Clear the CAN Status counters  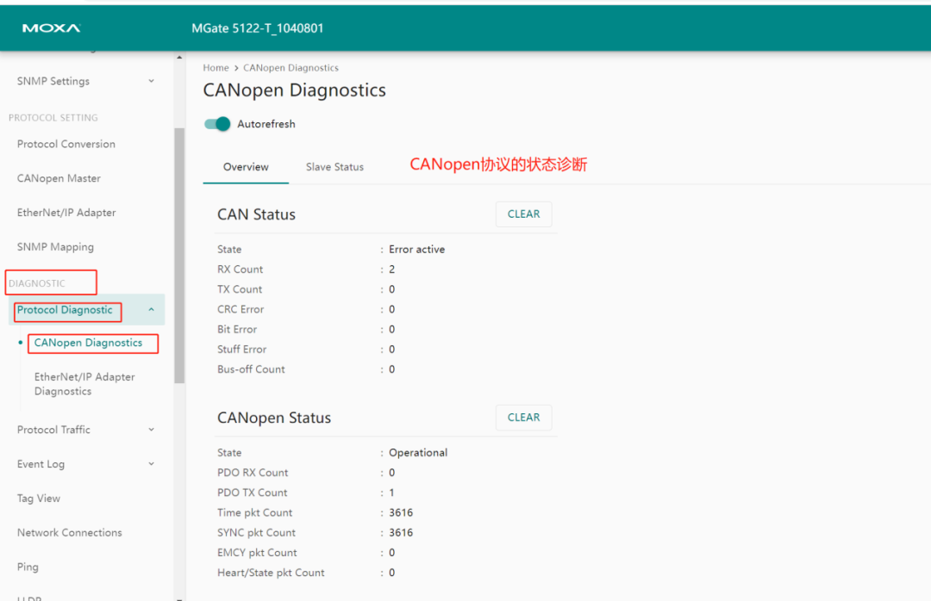(x=523, y=214)
